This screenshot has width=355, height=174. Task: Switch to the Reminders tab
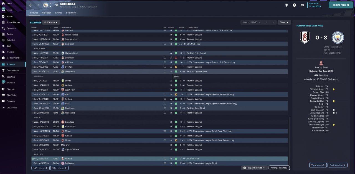point(71,13)
